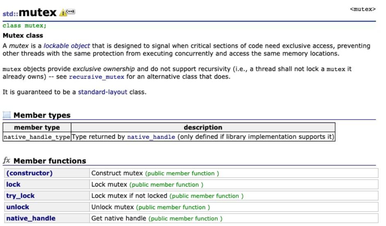Viewport: 386px width, 226px height.
Task: Open the lock member function link
Action: [x=13, y=184]
